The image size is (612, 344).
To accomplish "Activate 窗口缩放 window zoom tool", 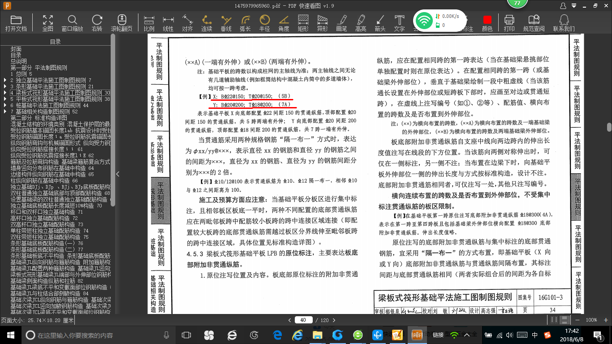I will coord(72,23).
